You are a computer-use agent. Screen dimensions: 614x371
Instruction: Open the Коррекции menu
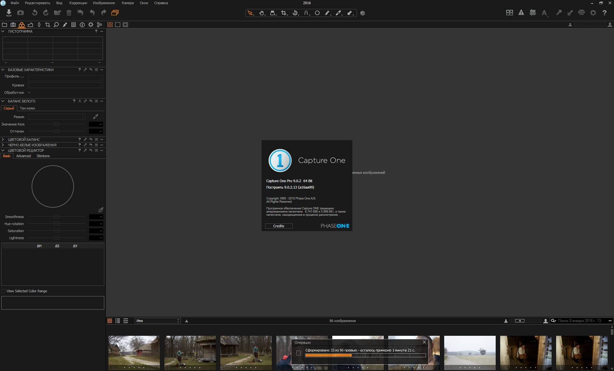(x=78, y=3)
